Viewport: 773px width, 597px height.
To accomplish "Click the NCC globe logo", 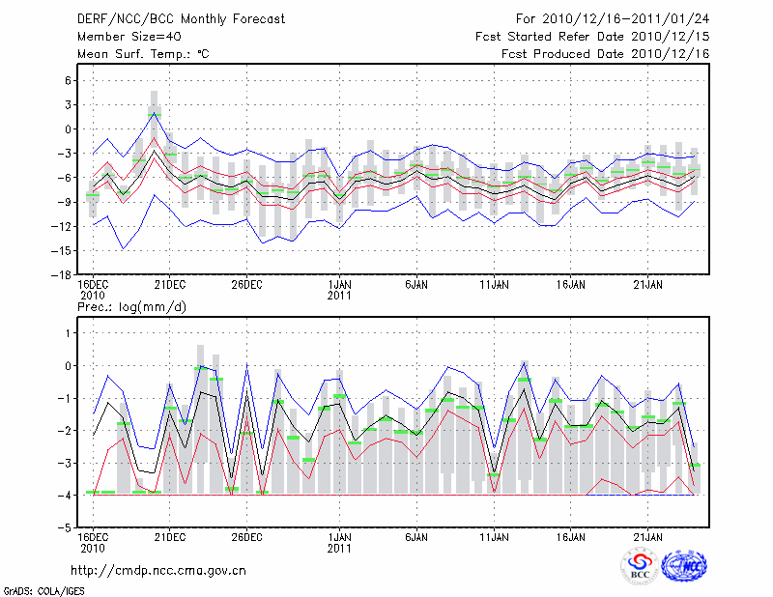I will [x=684, y=566].
